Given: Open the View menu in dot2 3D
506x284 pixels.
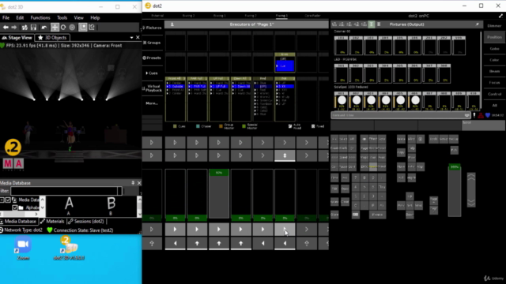Looking at the screenshot, I should (79, 17).
